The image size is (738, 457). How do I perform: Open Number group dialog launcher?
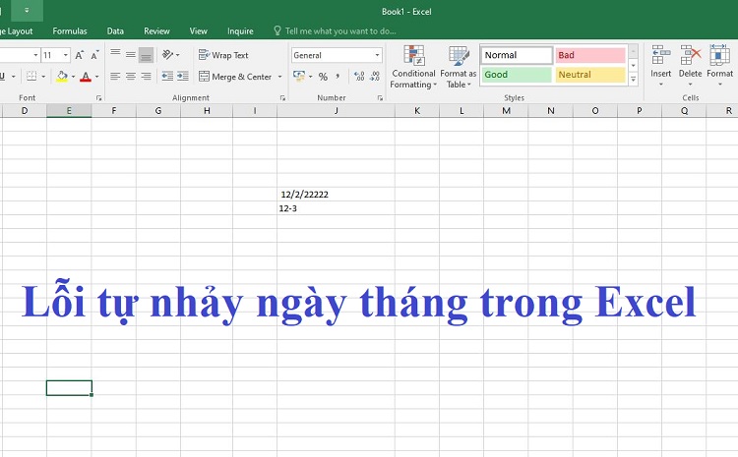coord(380,98)
